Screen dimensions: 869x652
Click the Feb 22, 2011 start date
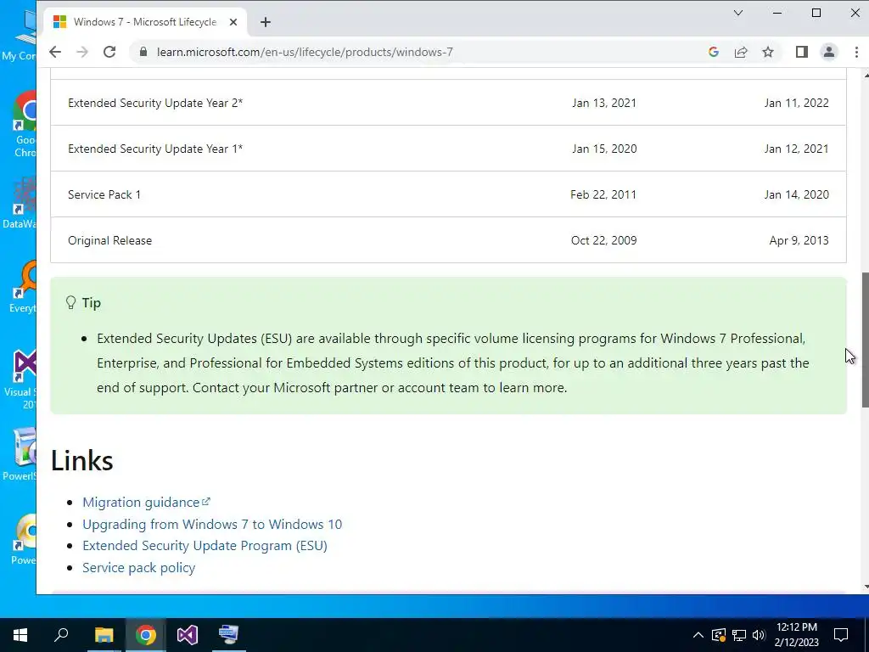coord(603,195)
